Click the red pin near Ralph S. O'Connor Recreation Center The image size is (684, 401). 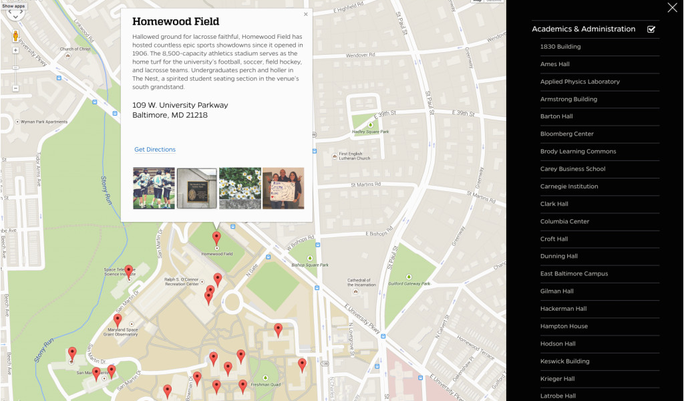tap(217, 279)
